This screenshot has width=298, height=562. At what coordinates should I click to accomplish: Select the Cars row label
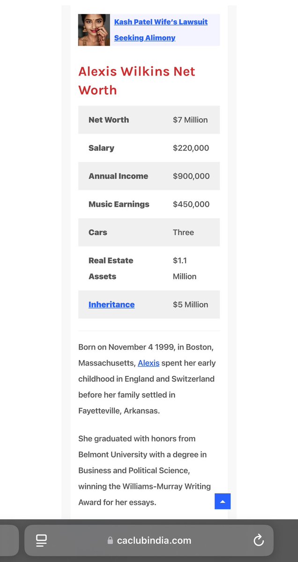[x=98, y=232]
